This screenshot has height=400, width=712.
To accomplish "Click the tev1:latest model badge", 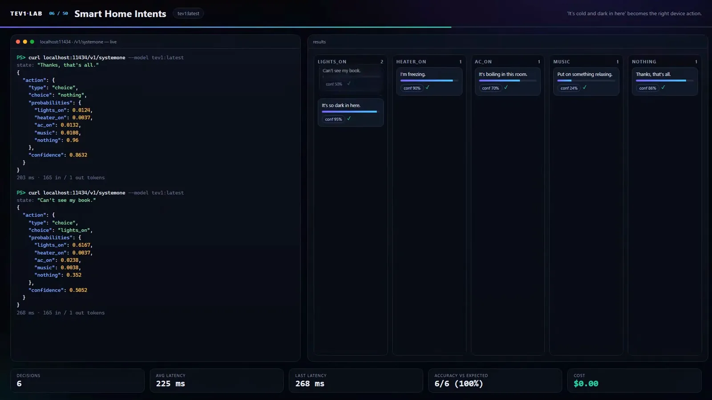I will pos(188,13).
